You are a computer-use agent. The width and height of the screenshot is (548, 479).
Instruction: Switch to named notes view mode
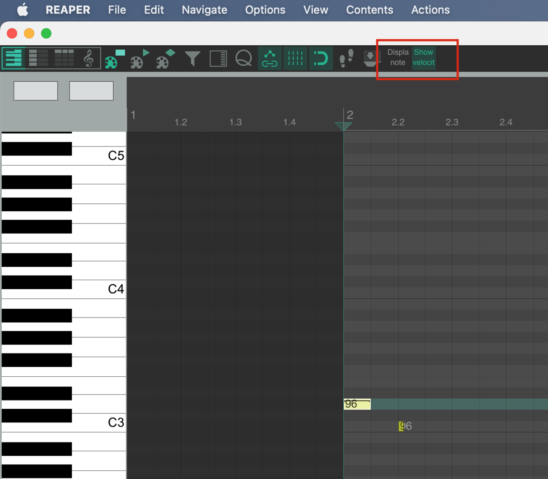coord(38,58)
